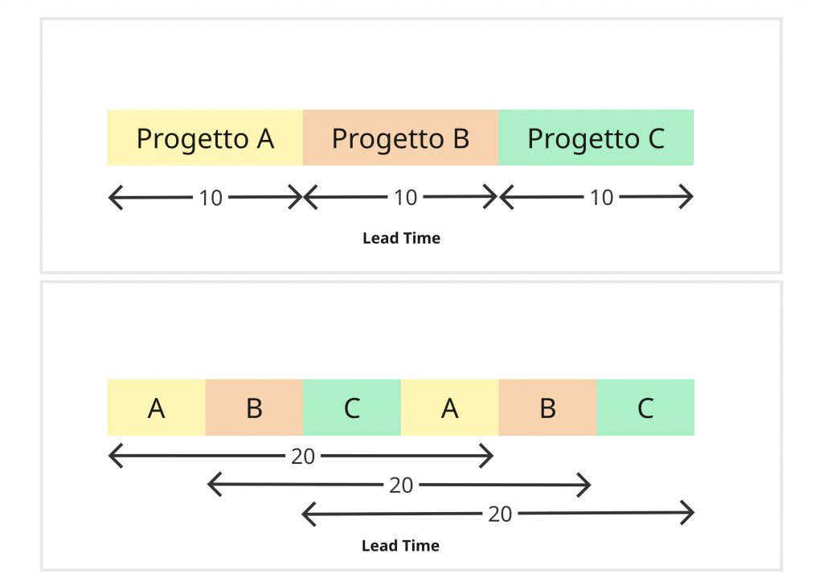823x582 pixels.
Task: Click the yellow Progetto A block
Action: coord(205,138)
